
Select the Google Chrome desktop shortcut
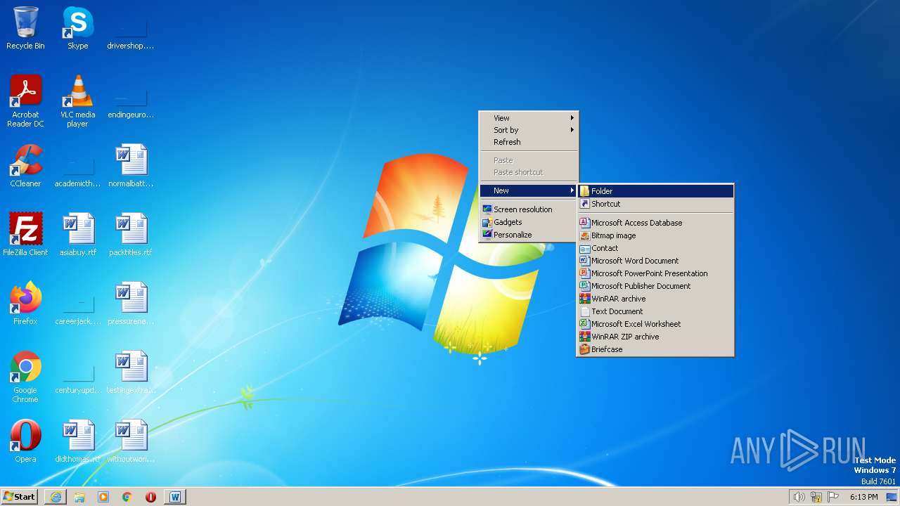[25, 377]
